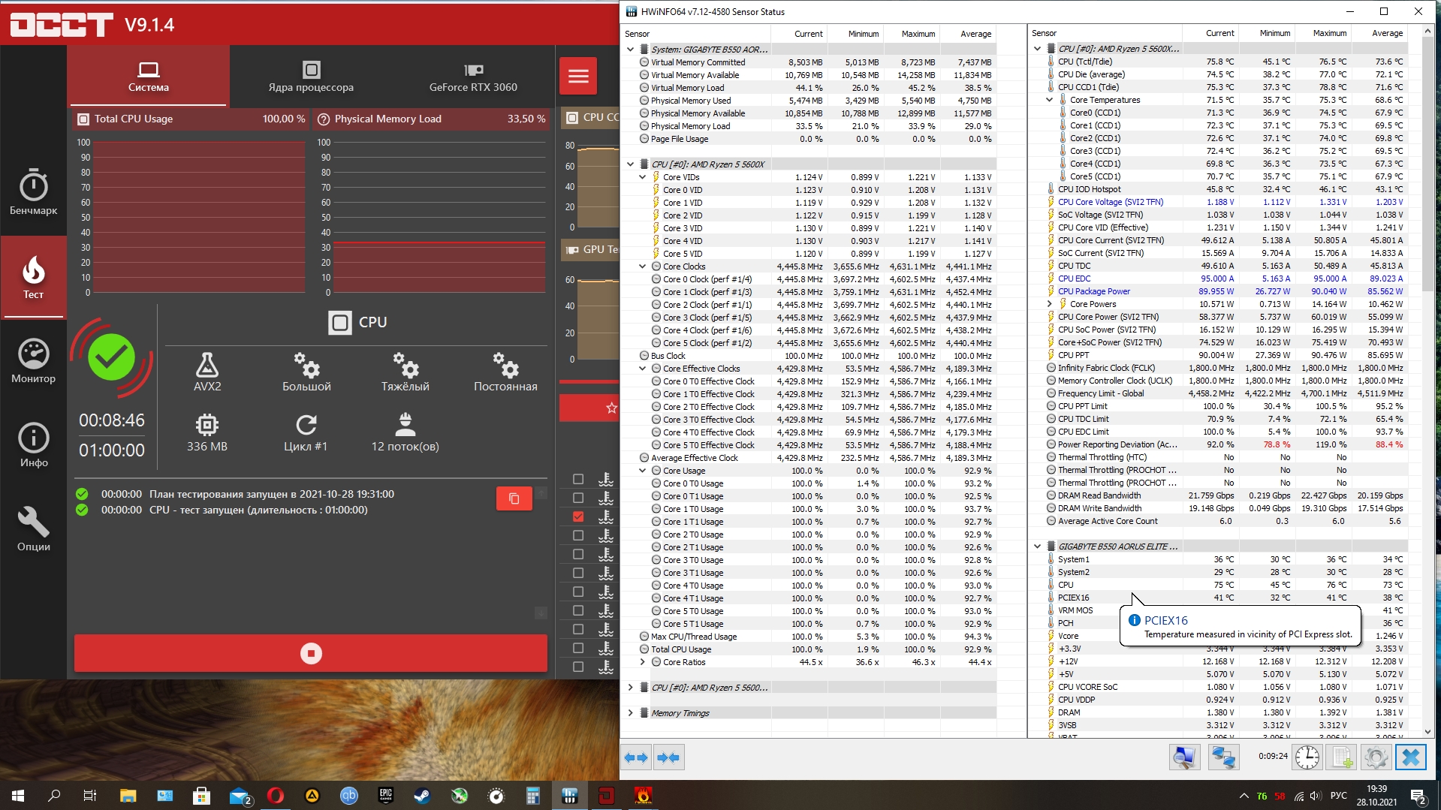Screen dimensions: 1441x810
Task: Click the 12 поток(ов) threads setting
Action: click(x=405, y=432)
